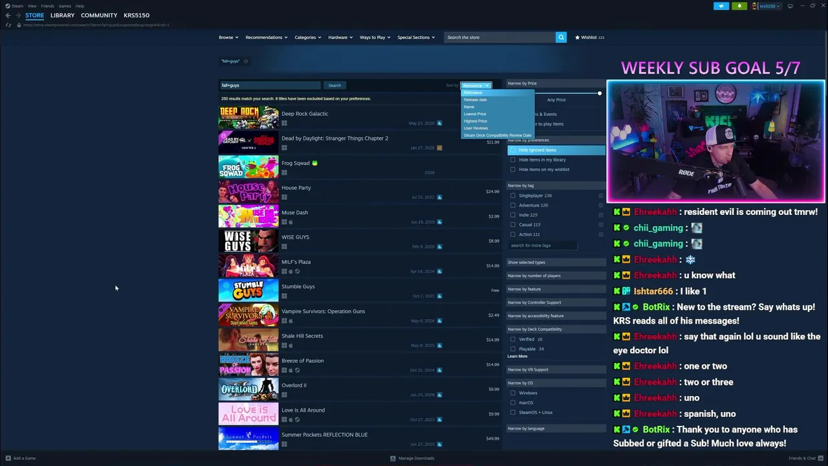Click Frog Sqwad frog emoji icon
Image resolution: width=828 pixels, height=466 pixels.
tap(315, 163)
